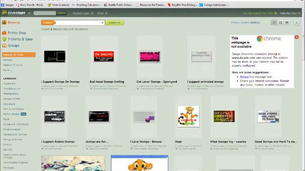Open Good Stamps Are Hard To Make thumbnail
The image size is (305, 171).
tap(268, 116)
